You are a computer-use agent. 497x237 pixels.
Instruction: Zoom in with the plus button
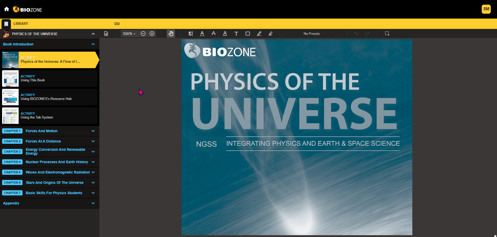pyautogui.click(x=152, y=34)
